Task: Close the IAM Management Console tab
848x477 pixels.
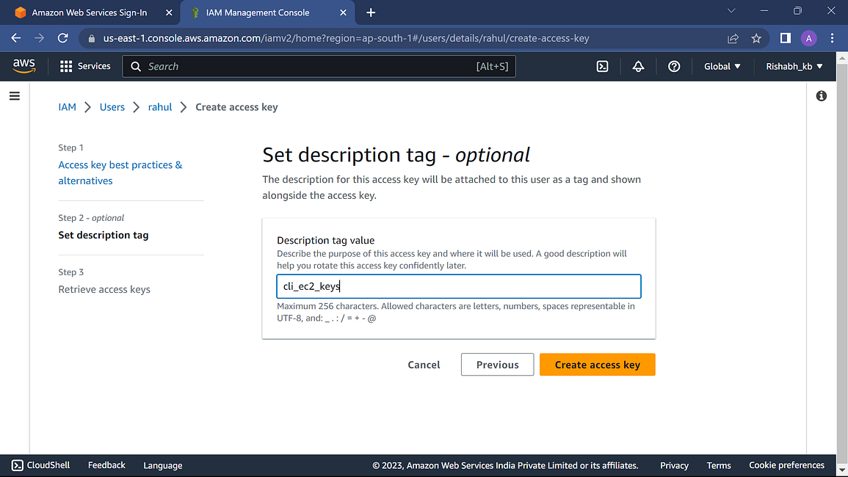Action: [343, 12]
